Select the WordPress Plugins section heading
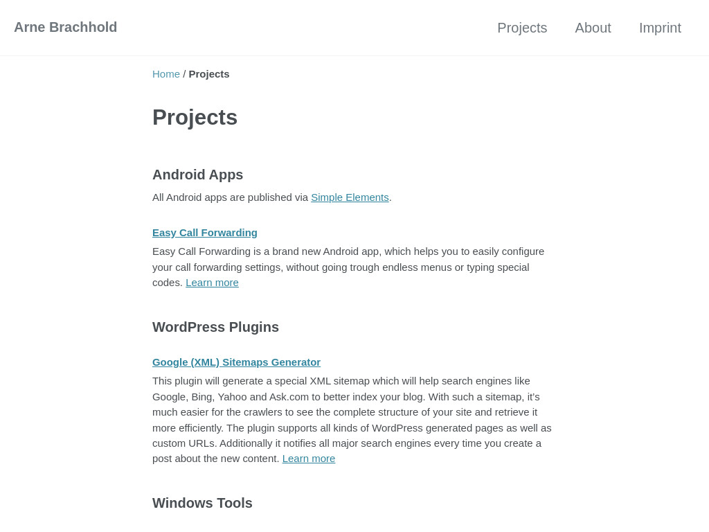Viewport: 709px width, 532px height. tap(216, 327)
